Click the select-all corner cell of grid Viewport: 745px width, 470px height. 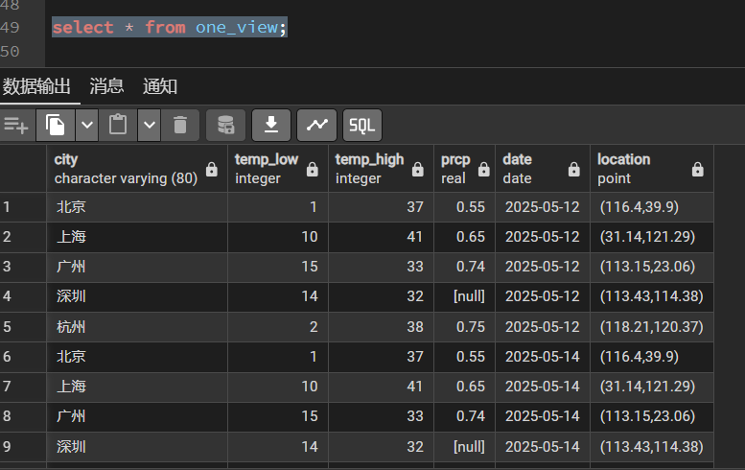(23, 169)
